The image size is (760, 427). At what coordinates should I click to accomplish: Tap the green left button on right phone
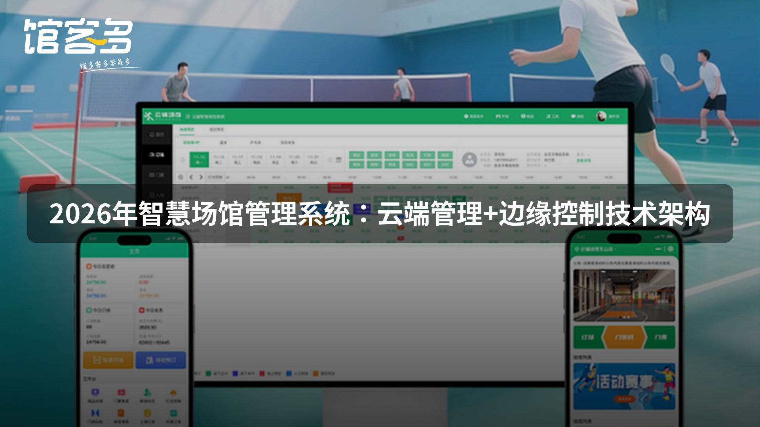[x=588, y=337]
